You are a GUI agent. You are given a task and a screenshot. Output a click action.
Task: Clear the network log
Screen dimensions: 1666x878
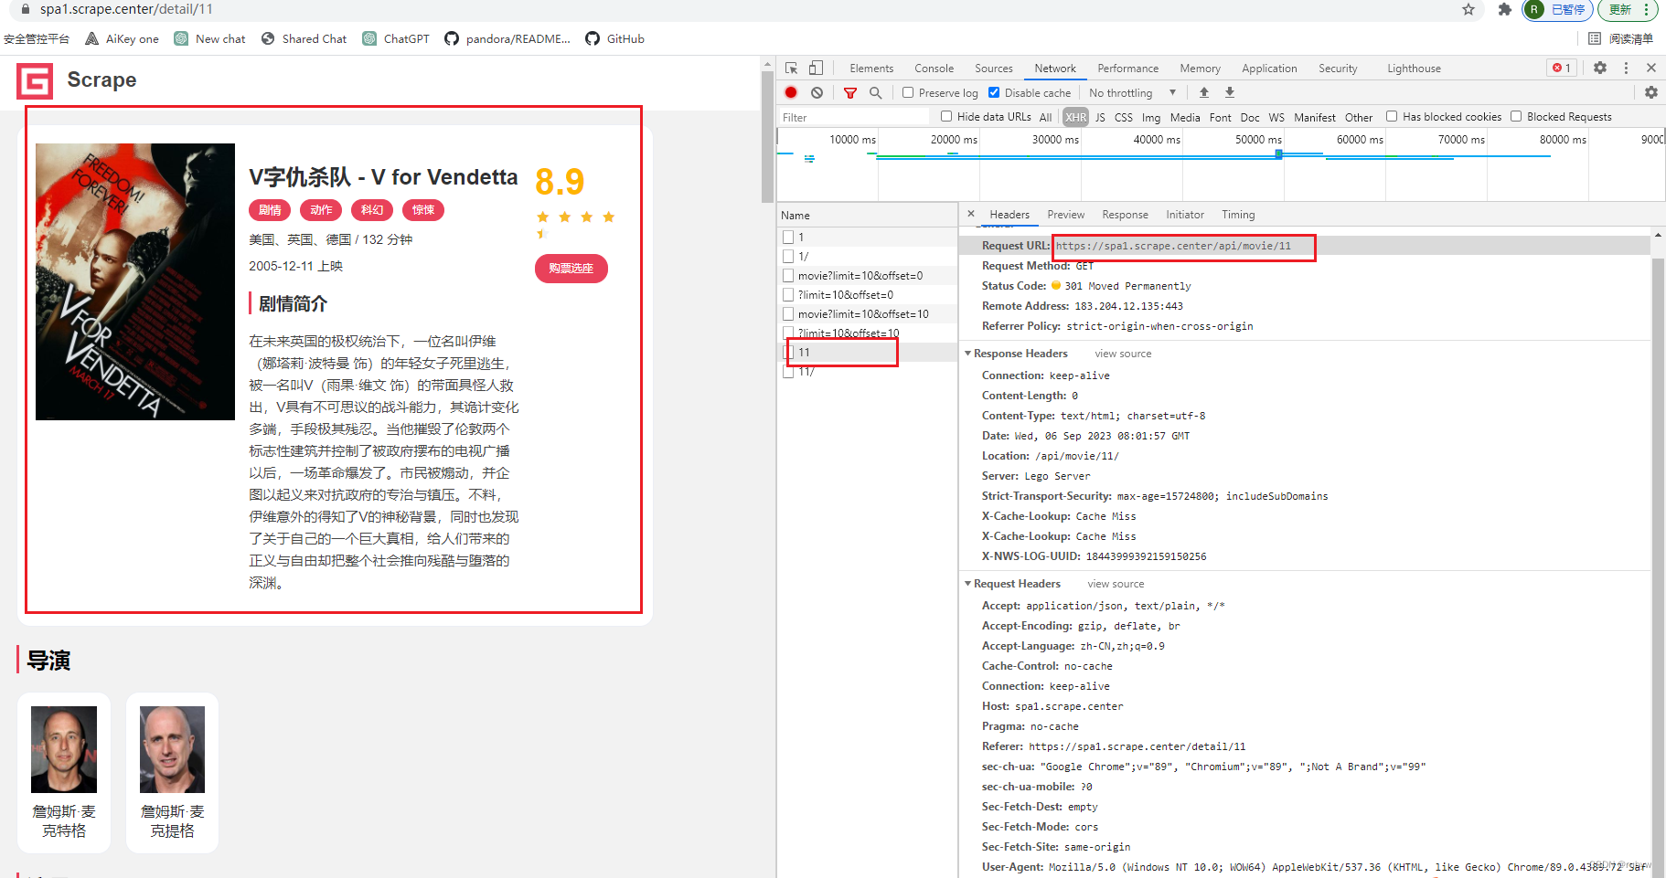click(817, 92)
